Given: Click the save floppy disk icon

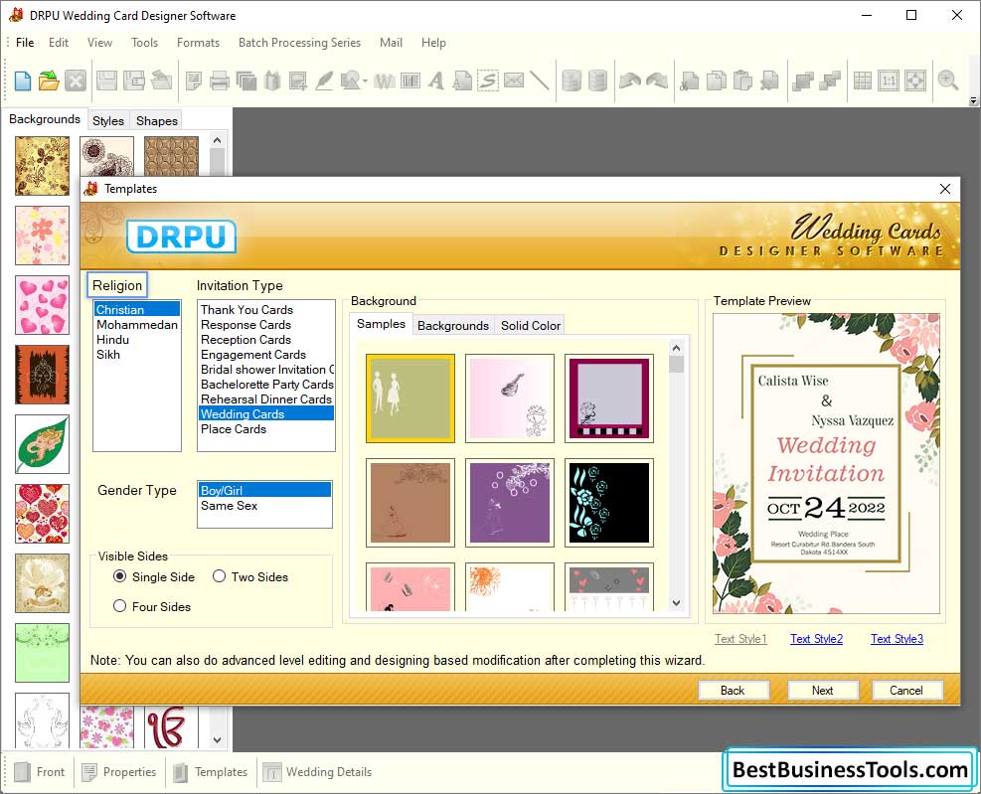Looking at the screenshot, I should tap(106, 80).
